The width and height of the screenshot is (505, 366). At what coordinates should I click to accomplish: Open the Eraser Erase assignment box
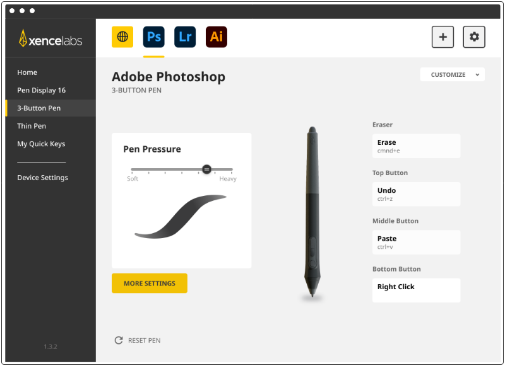point(416,146)
